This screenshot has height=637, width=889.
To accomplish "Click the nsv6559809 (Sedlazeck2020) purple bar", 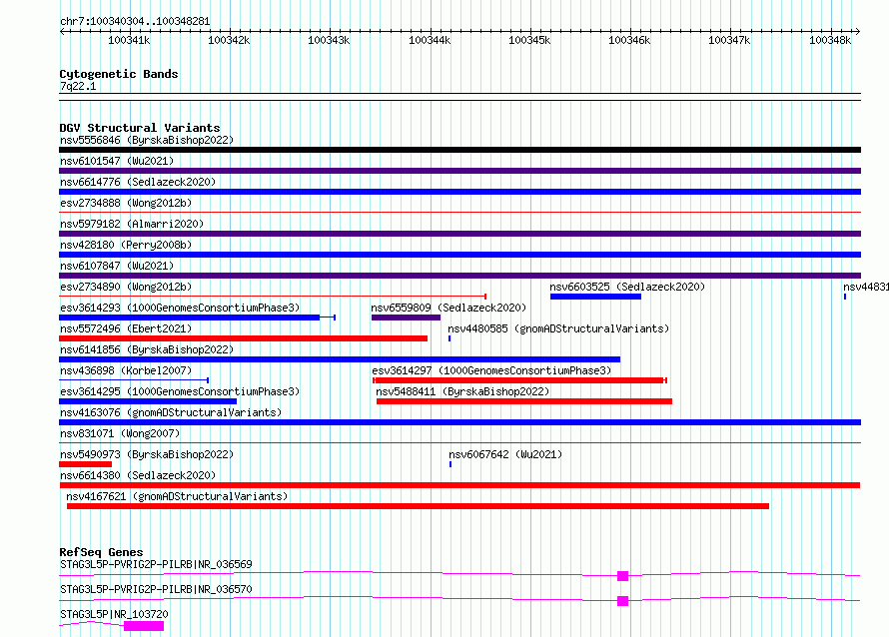I will click(x=406, y=318).
